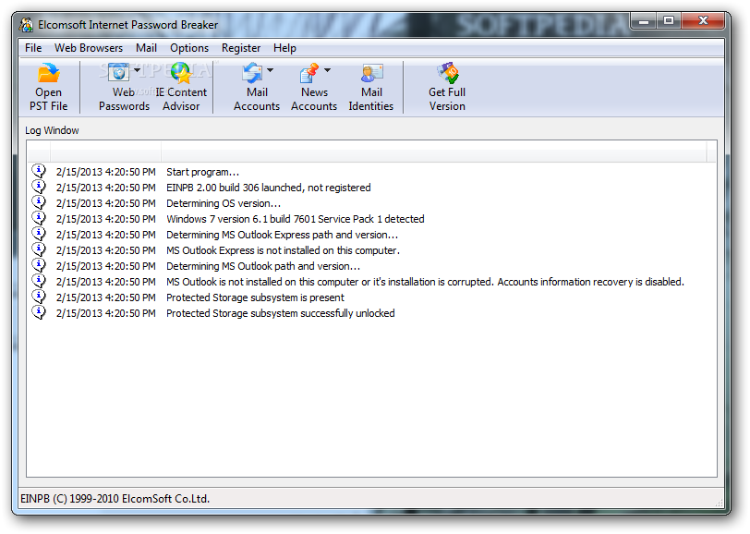
Task: Select 'Protected Storage subsystem successfully unlocked' message
Action: (280, 314)
